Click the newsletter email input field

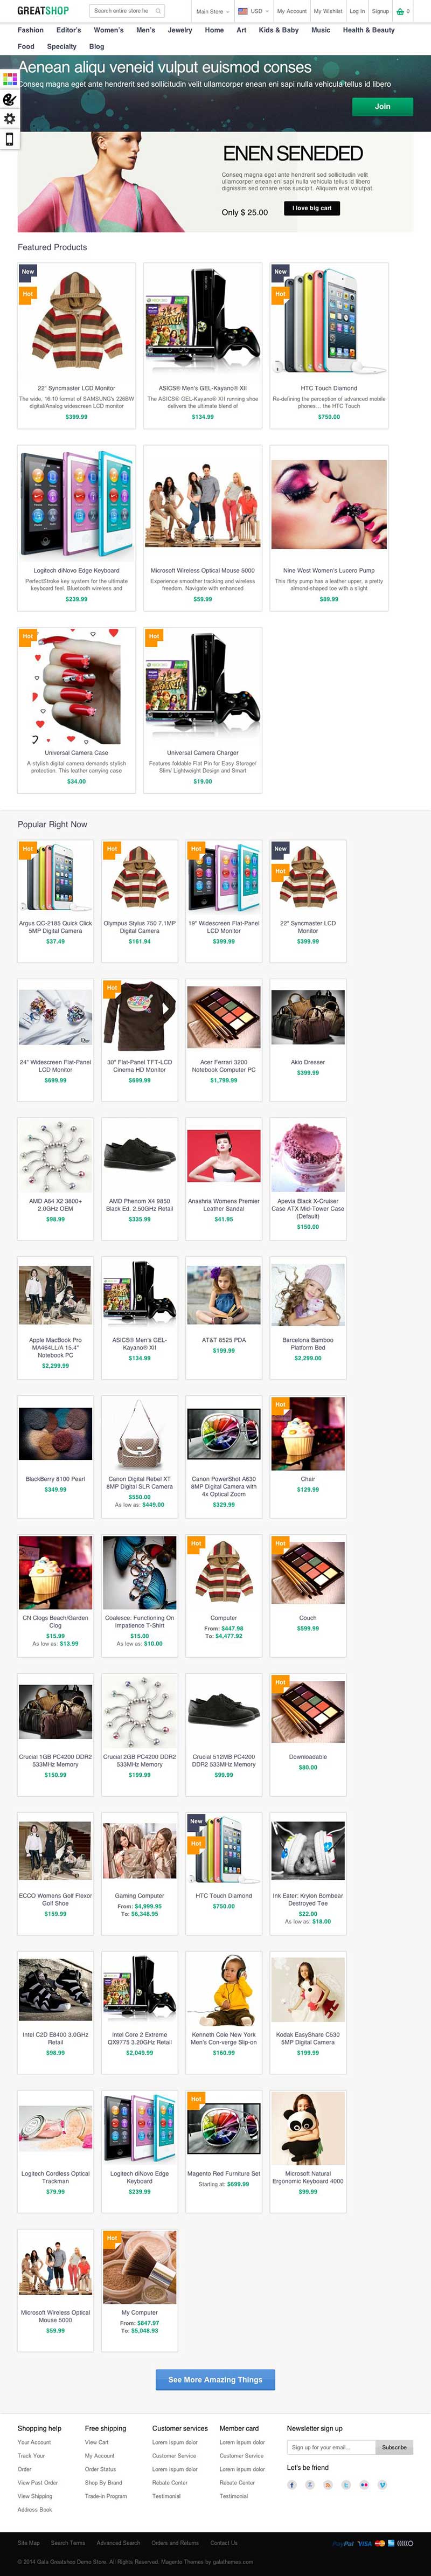point(331,2447)
